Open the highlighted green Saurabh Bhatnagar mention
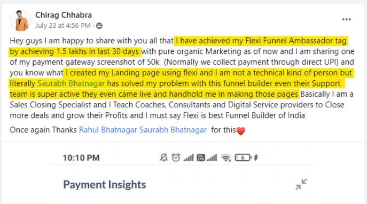 click(x=71, y=83)
